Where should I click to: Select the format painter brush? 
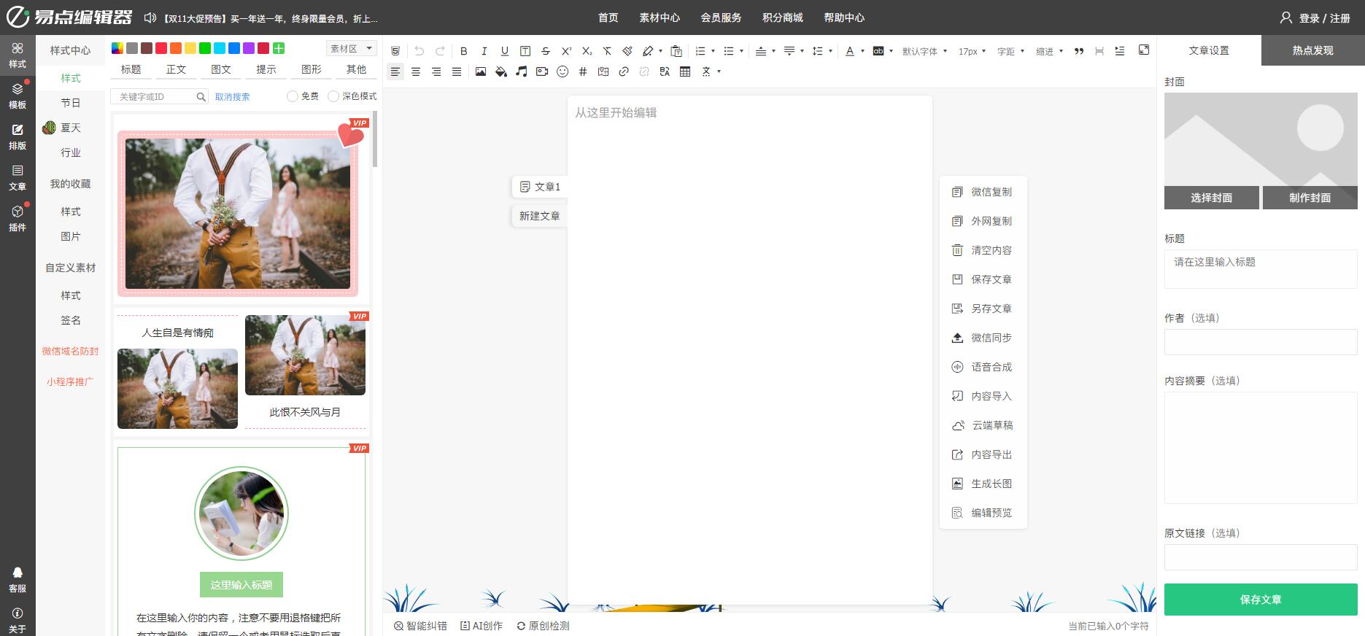tap(627, 51)
